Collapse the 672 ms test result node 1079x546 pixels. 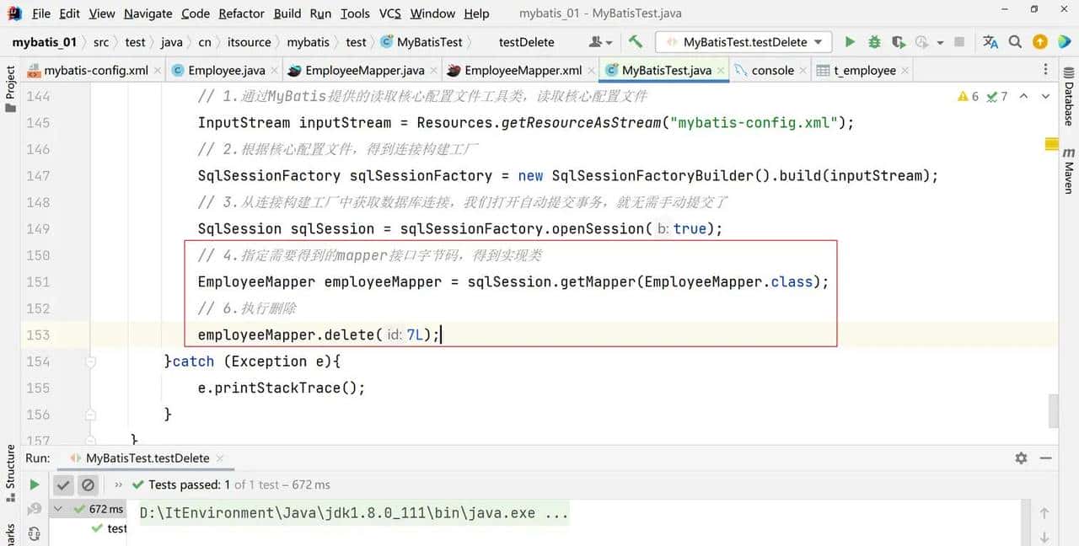click(58, 509)
